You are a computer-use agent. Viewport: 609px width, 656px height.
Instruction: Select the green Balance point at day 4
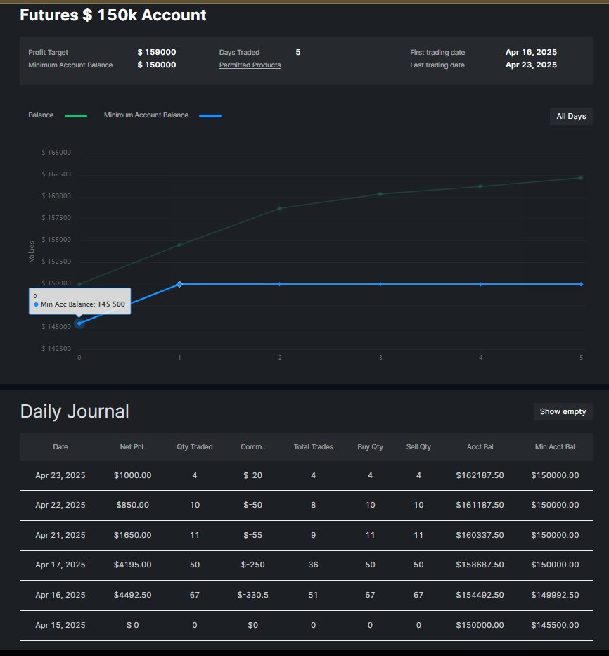tap(480, 186)
